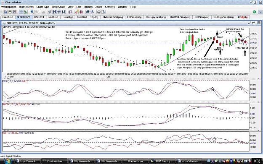Open the FXCM Trading taskbar button
This screenshot has width=263, height=164.
(x=162, y=161)
